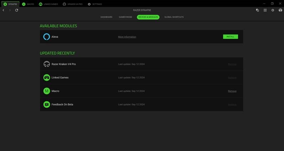Open the multi-window icon at top right
The width and height of the screenshot is (284, 151).
pyautogui.click(x=257, y=10)
